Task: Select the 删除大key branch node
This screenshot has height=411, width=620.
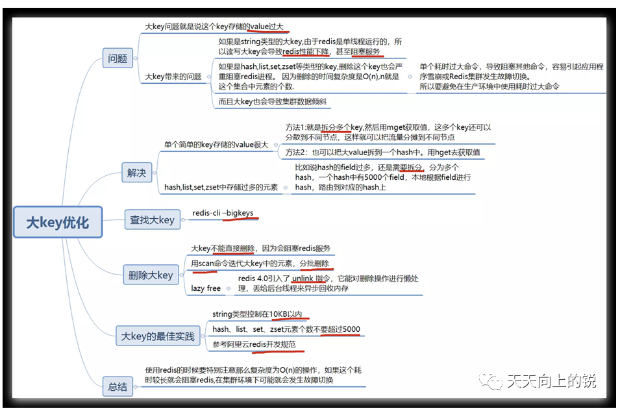Action: click(x=151, y=275)
